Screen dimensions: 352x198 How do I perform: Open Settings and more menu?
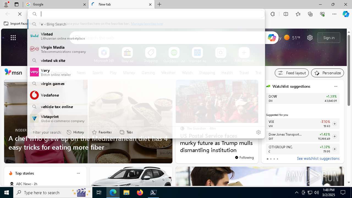[334, 14]
